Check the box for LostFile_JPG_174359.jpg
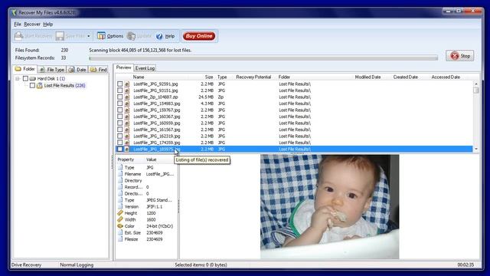The width and height of the screenshot is (490, 276). coord(120,143)
